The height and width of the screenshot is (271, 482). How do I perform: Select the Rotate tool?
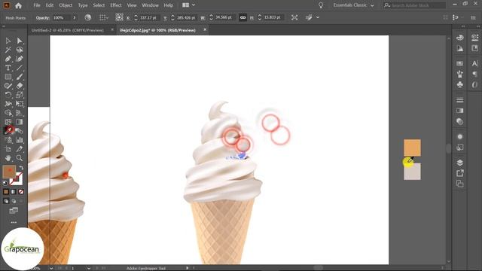click(8, 95)
